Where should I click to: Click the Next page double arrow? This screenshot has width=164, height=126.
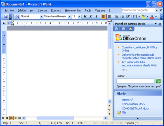pyautogui.click(x=109, y=114)
